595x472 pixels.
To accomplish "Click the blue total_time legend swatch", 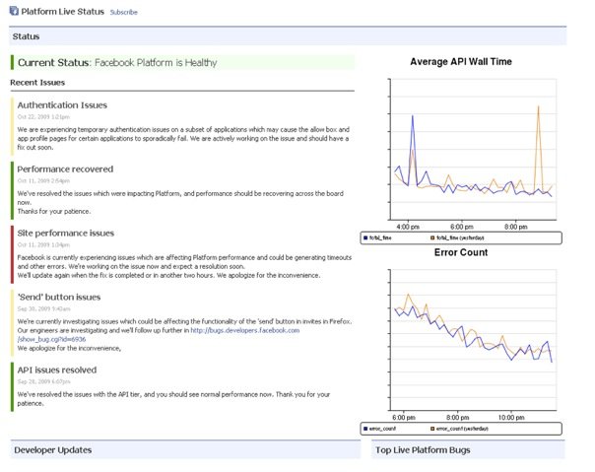I will click(365, 238).
